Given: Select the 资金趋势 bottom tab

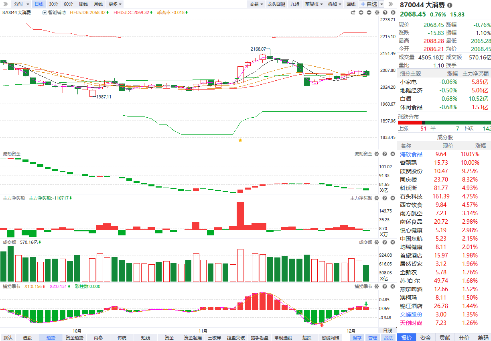Looking at the screenshot, I should (x=75, y=338).
